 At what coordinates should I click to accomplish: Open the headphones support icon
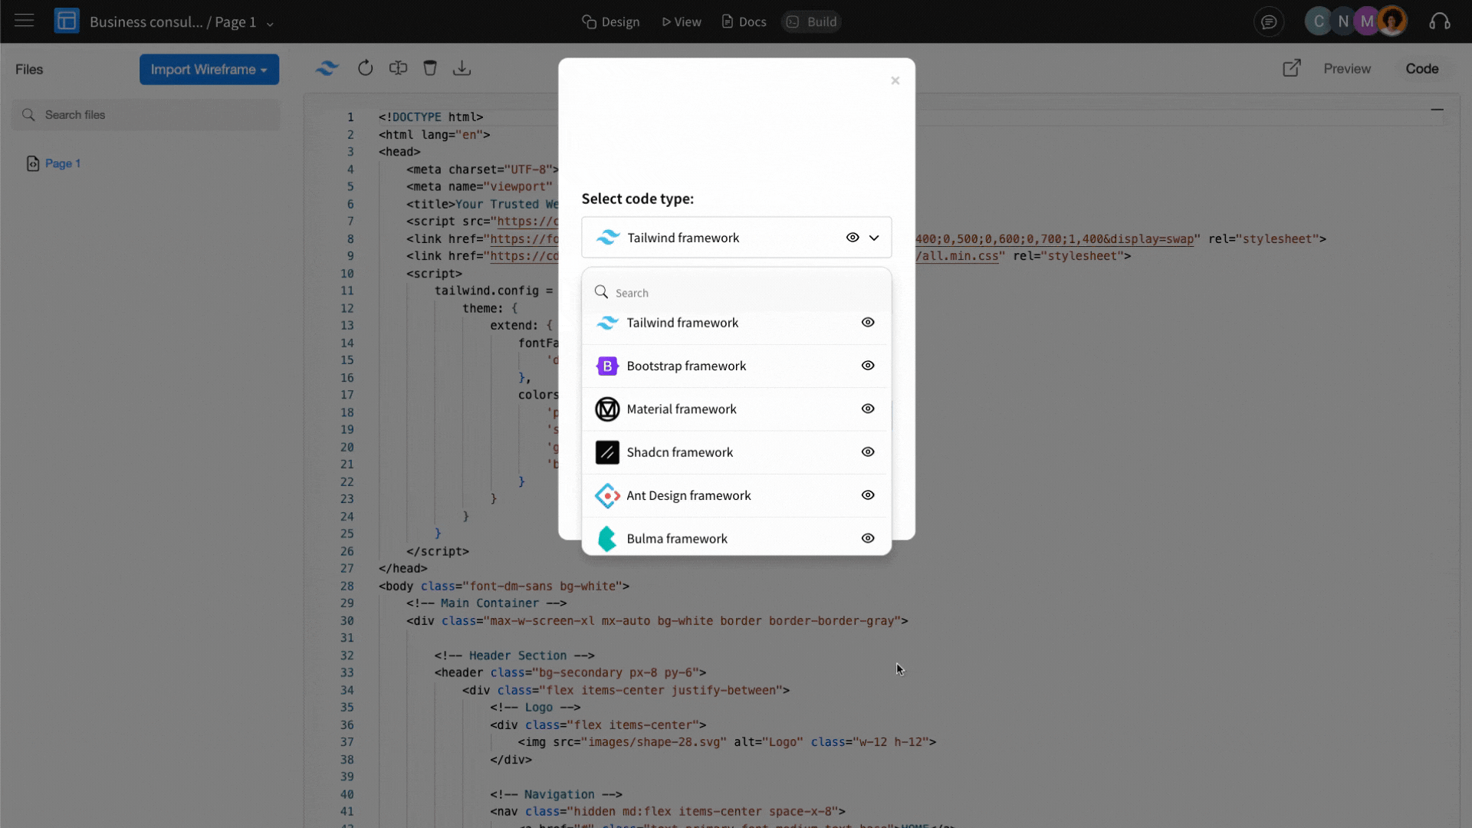1440,21
